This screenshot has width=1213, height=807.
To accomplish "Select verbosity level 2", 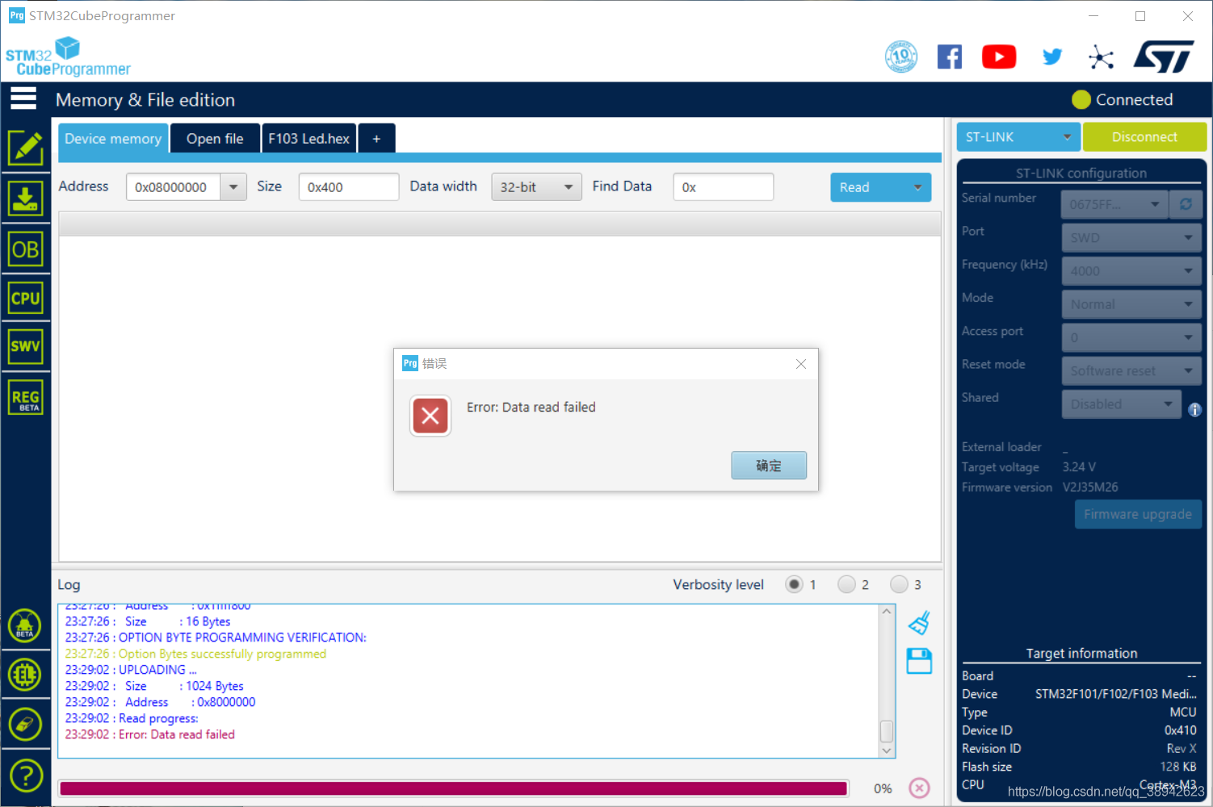I will pyautogui.click(x=846, y=584).
